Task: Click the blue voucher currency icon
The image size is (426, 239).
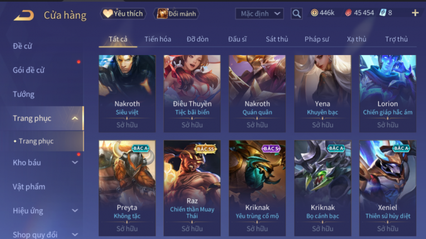Action: (383, 13)
